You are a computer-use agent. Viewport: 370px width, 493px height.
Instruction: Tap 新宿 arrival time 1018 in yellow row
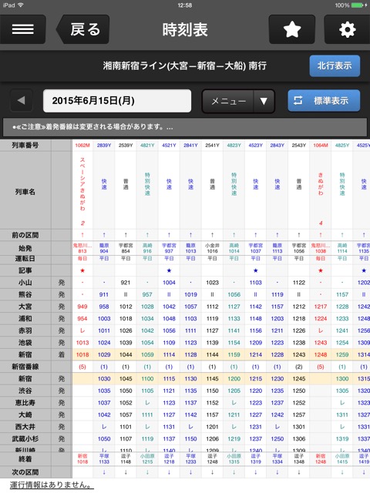pyautogui.click(x=82, y=354)
